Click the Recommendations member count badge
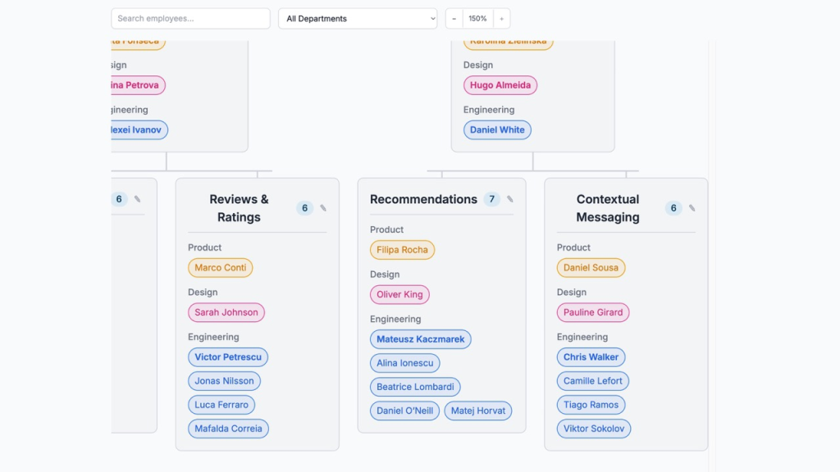This screenshot has width=840, height=472. pos(491,199)
